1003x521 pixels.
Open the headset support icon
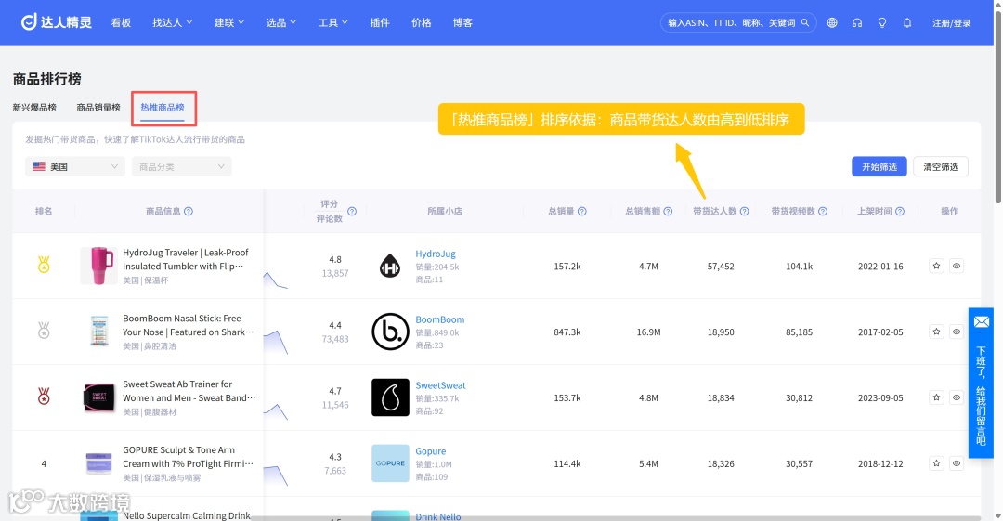click(857, 22)
